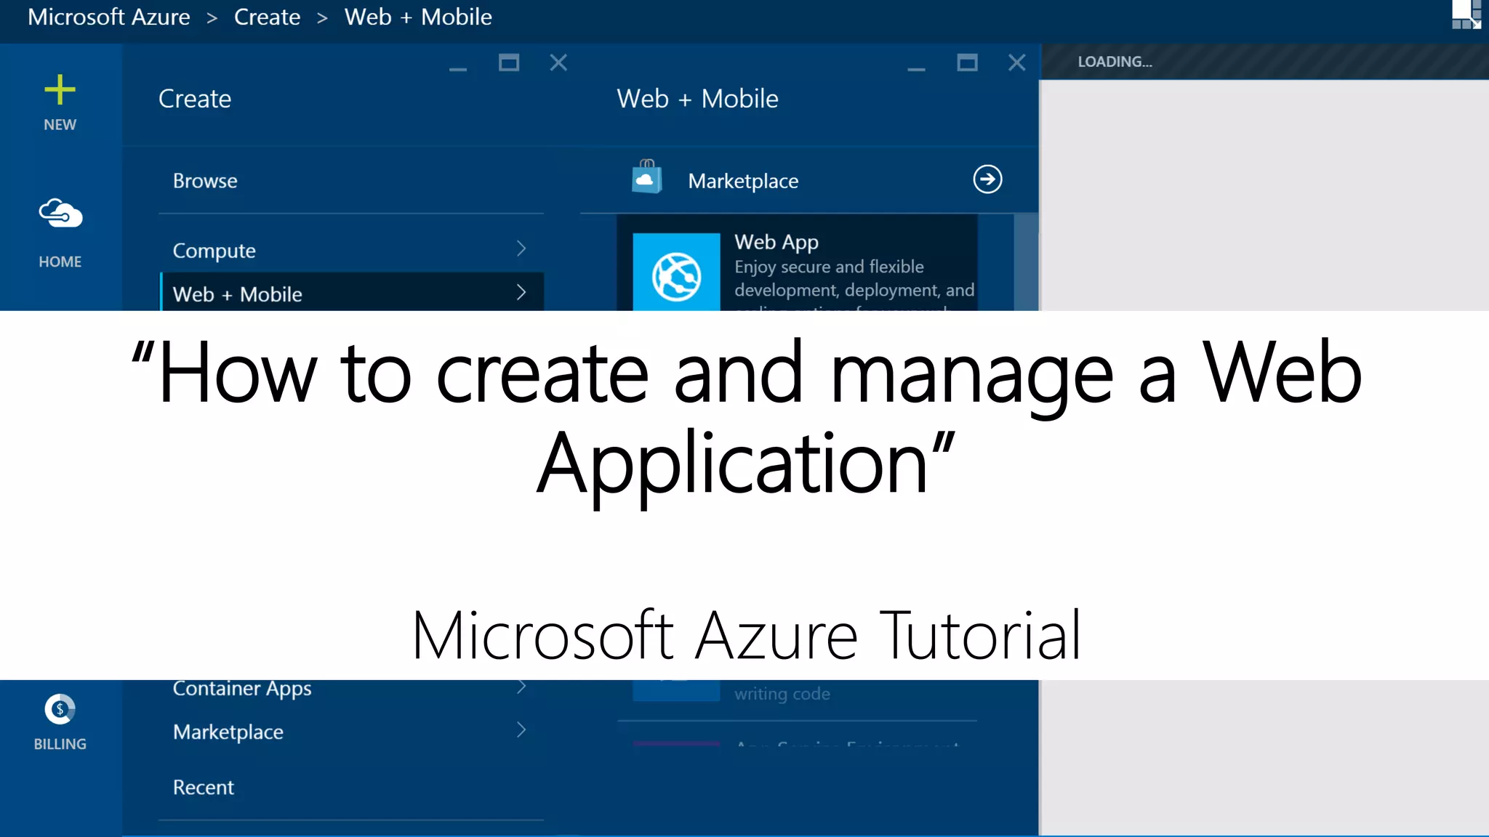Select Browse in the Create blade

point(205,181)
